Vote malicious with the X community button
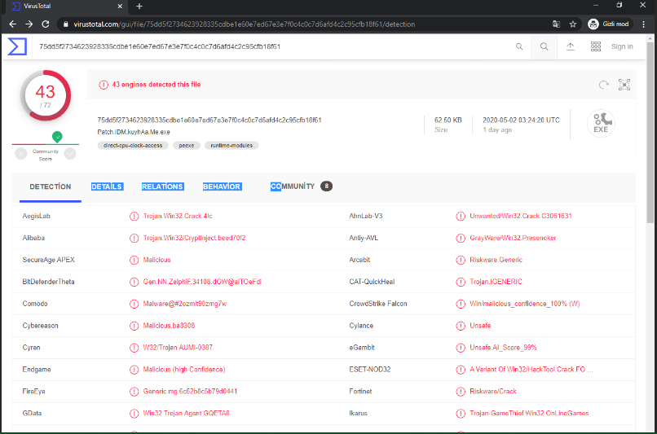The image size is (657, 434). tap(21, 154)
